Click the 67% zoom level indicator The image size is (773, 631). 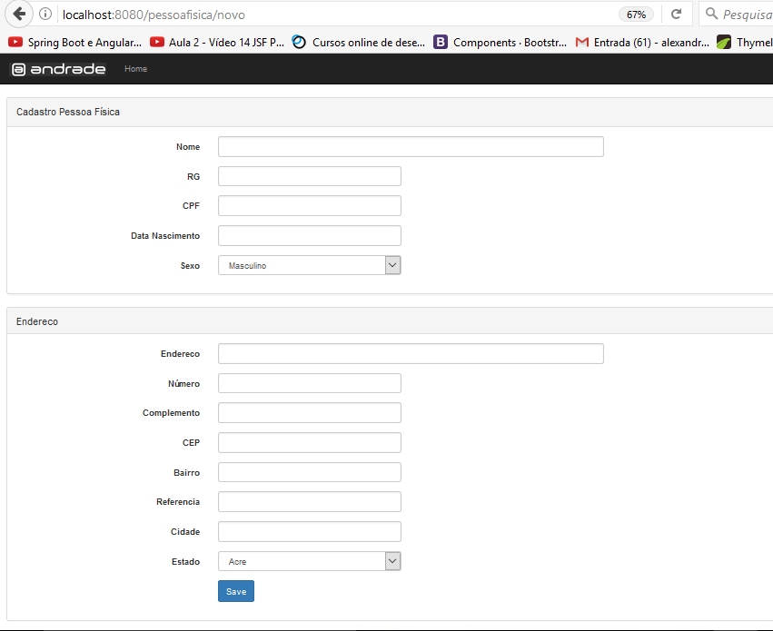point(636,15)
